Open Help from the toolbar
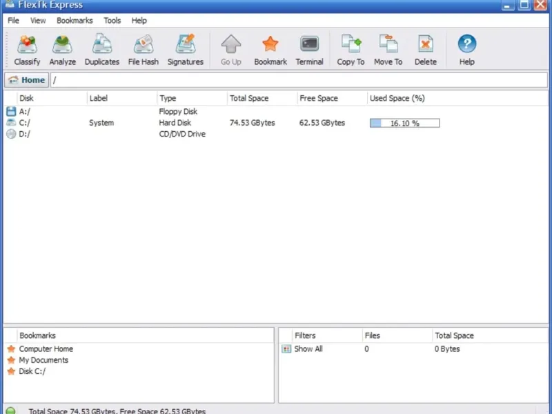552x414 pixels. [467, 50]
